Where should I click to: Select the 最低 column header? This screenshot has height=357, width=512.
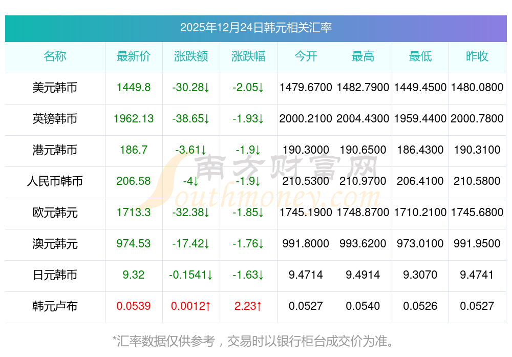(x=420, y=57)
